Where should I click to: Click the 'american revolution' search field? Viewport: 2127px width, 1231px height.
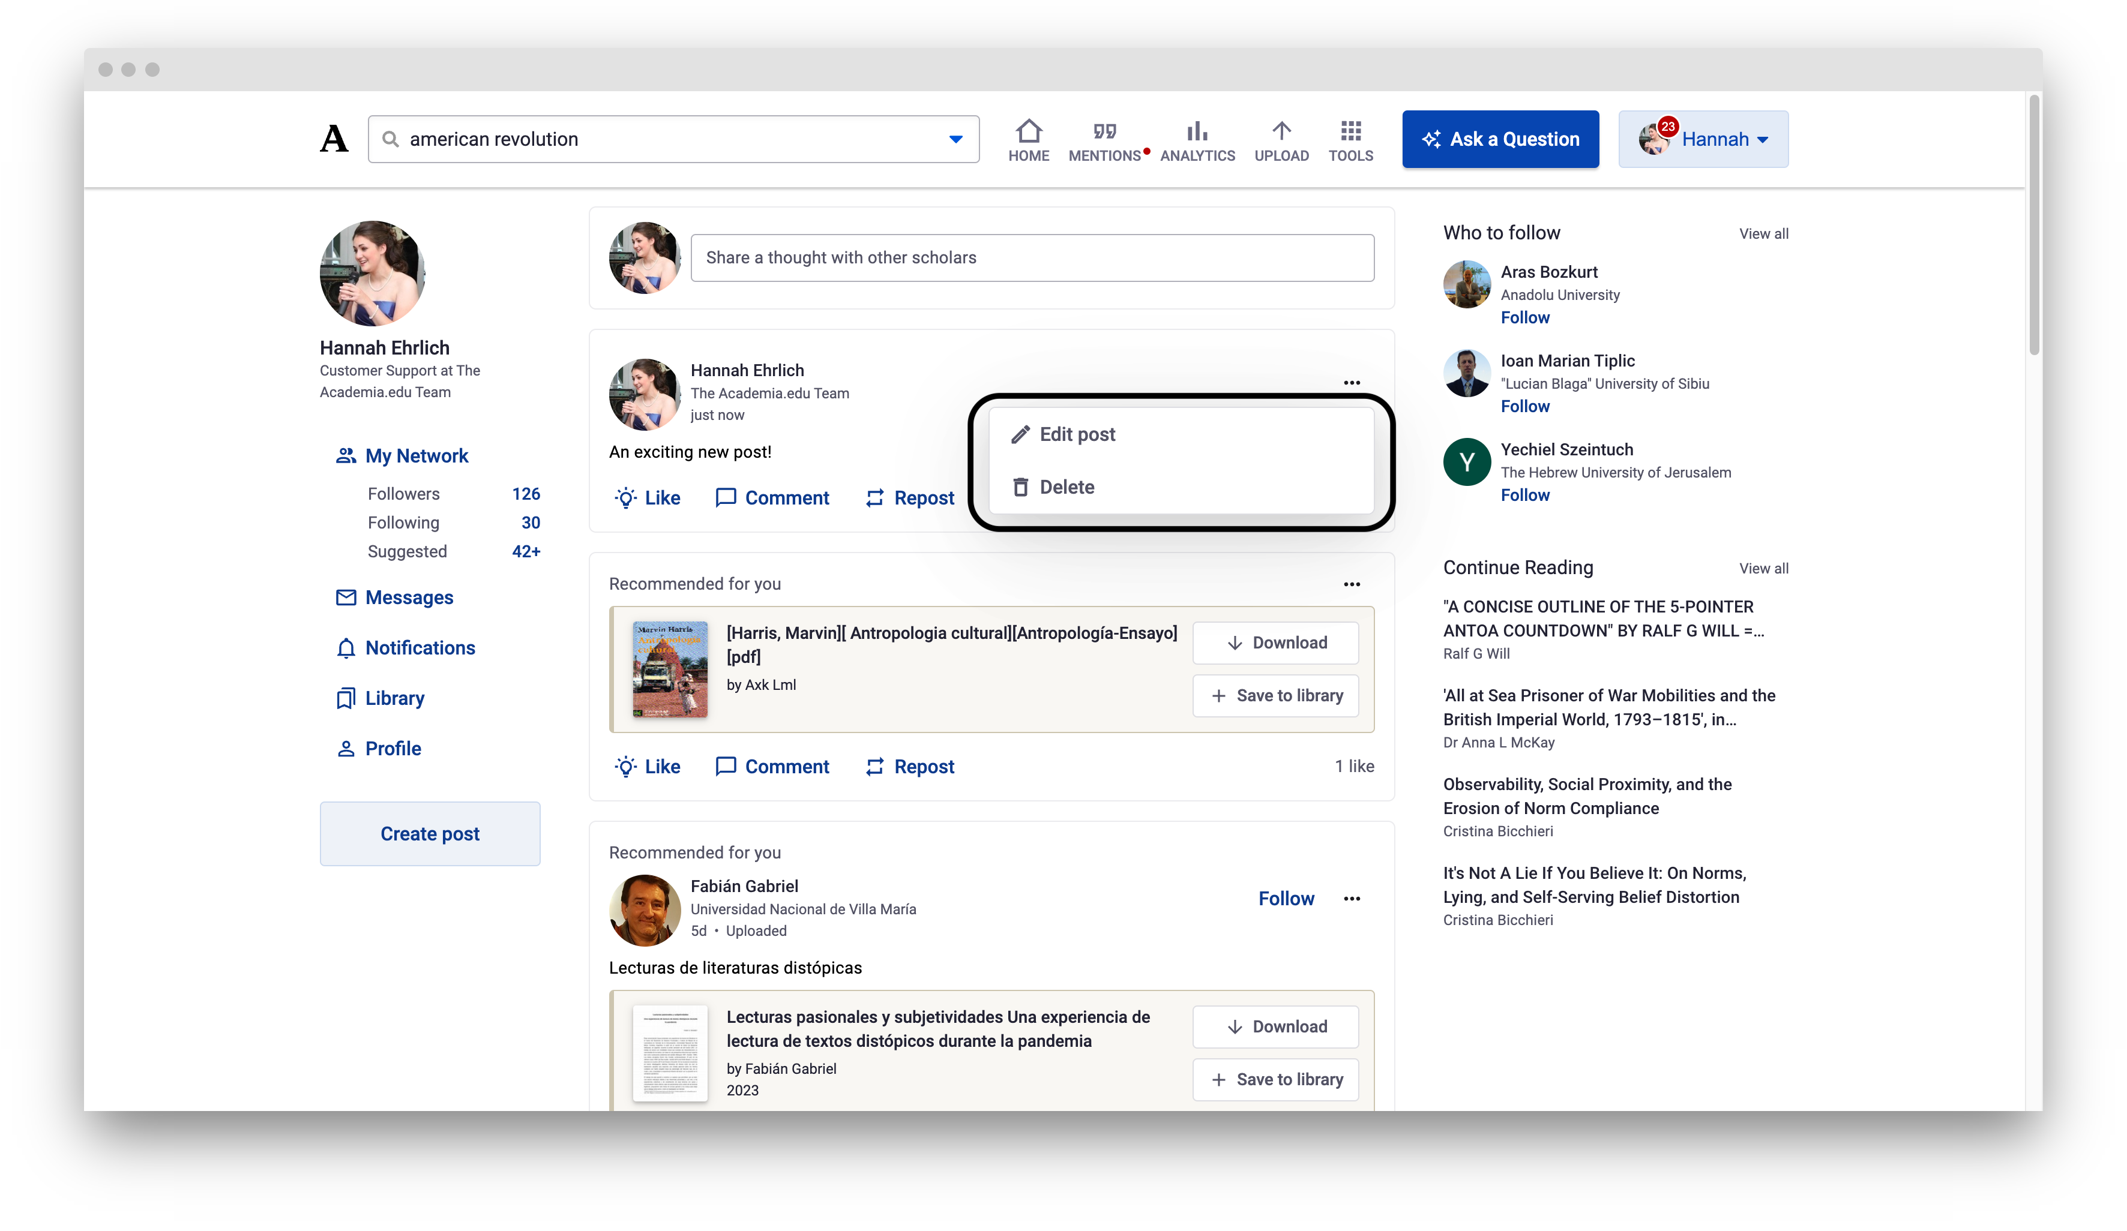[667, 139]
